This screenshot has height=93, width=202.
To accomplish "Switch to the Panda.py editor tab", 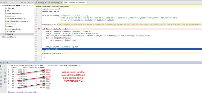I will pos(41,3).
